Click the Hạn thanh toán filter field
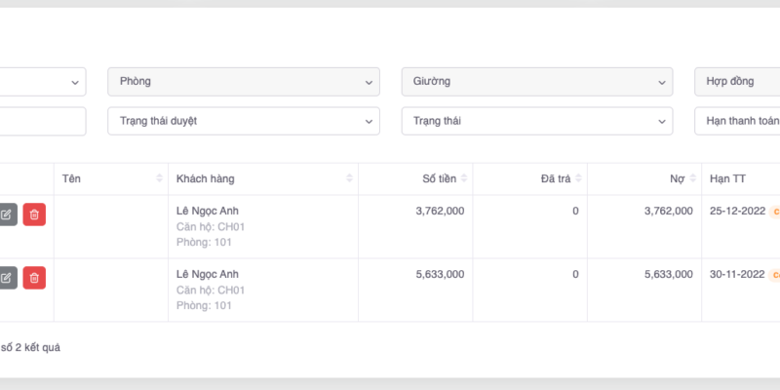The width and height of the screenshot is (780, 390). (x=737, y=121)
